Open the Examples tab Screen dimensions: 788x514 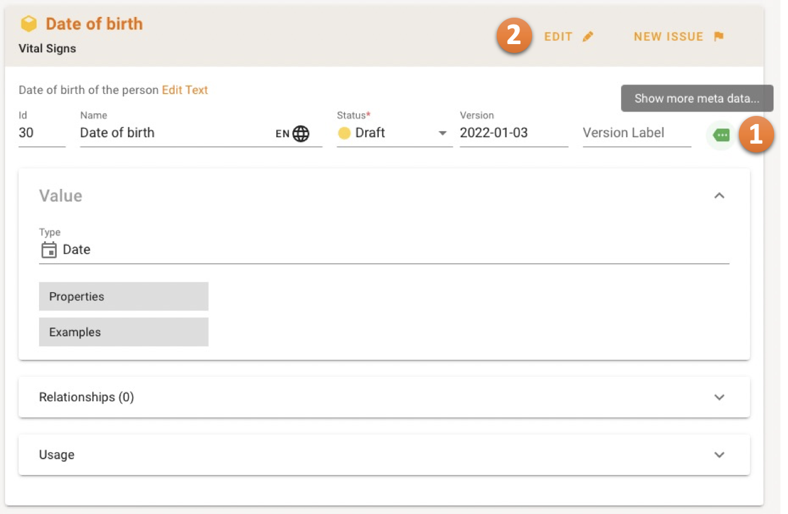124,332
